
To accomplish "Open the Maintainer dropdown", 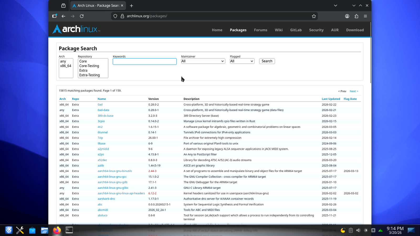I will (203, 61).
